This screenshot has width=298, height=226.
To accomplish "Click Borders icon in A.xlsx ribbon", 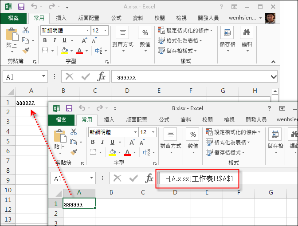I will 45,51.
